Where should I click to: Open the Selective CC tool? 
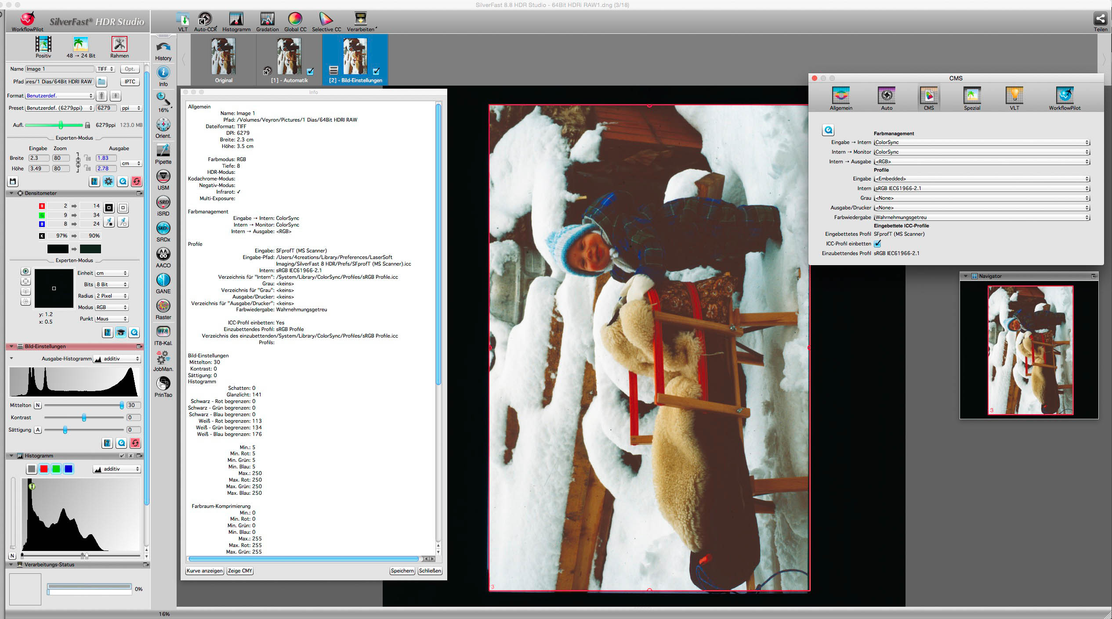(x=326, y=19)
